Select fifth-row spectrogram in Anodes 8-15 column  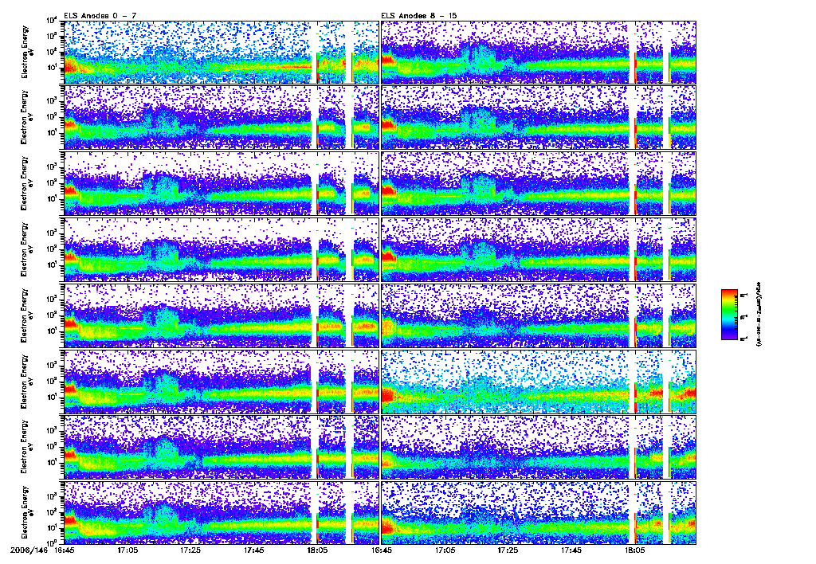coord(539,315)
